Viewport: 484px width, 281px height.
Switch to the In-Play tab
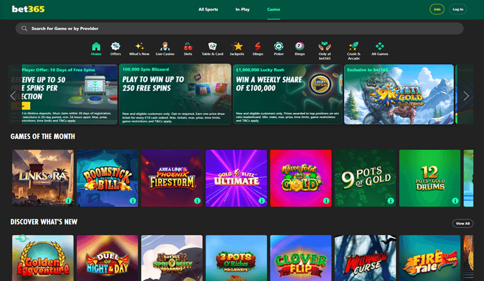242,10
